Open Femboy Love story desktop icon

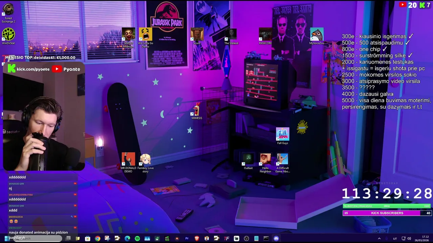coord(145,163)
